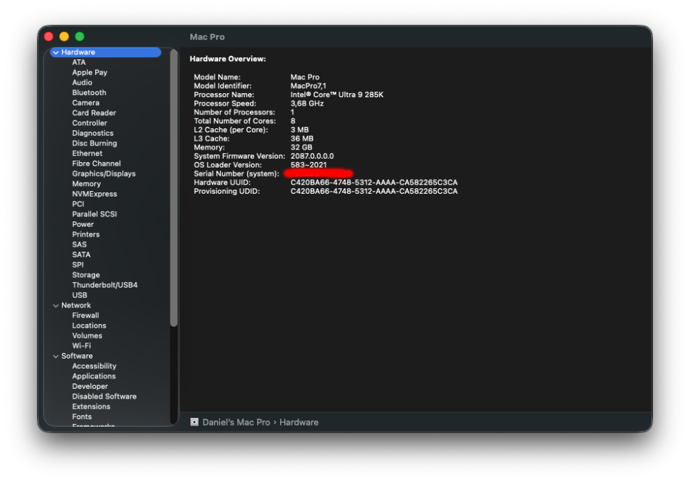This screenshot has height=482, width=690.
Task: Click the MacPro7,1 model identifier
Action: 308,86
